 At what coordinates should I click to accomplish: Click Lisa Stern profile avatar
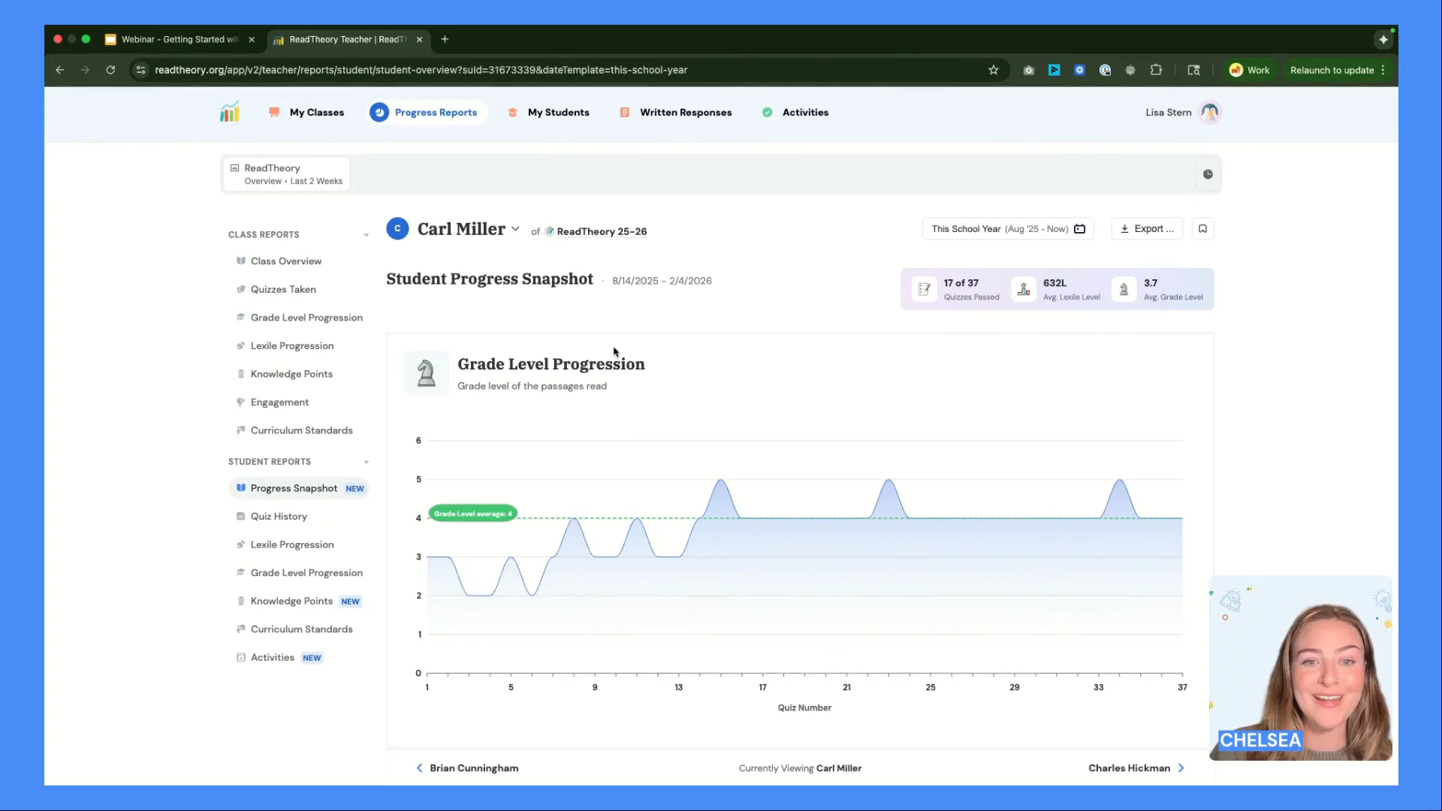tap(1210, 112)
